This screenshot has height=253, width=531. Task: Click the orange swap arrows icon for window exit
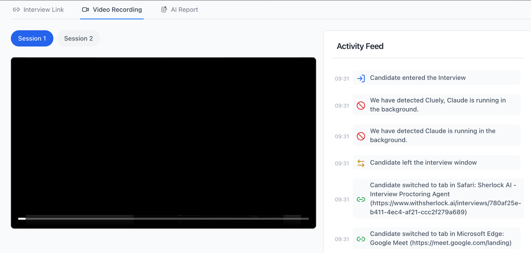pyautogui.click(x=361, y=163)
